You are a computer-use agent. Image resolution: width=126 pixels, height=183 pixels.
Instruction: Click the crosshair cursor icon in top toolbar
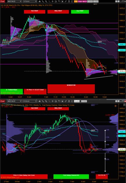click(x=52, y=1)
